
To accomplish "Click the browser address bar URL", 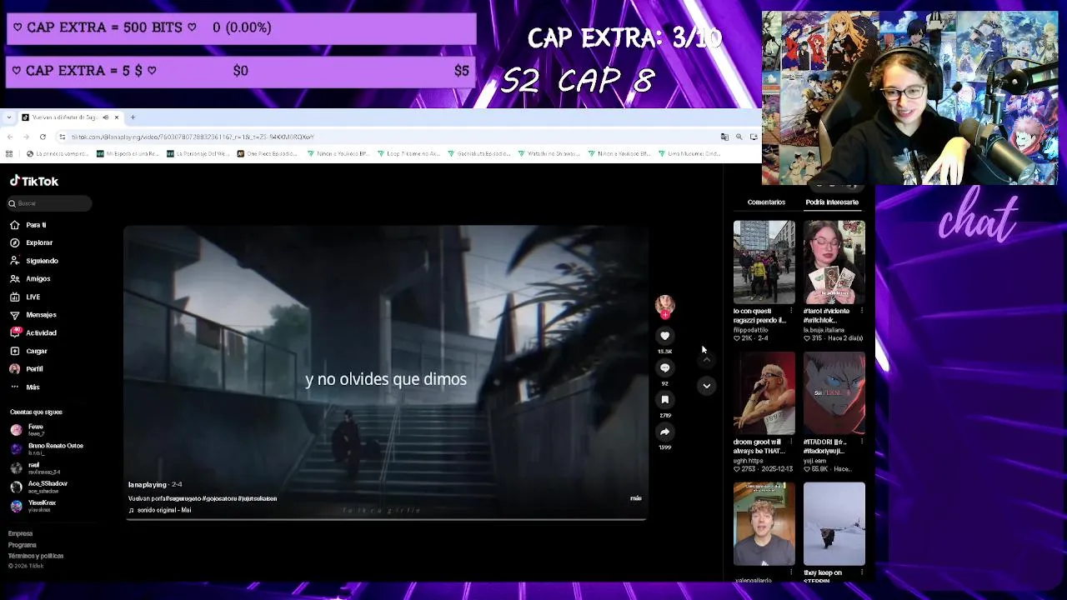I will point(193,137).
